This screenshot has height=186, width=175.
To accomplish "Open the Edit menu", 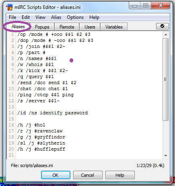I will coord(26,17).
